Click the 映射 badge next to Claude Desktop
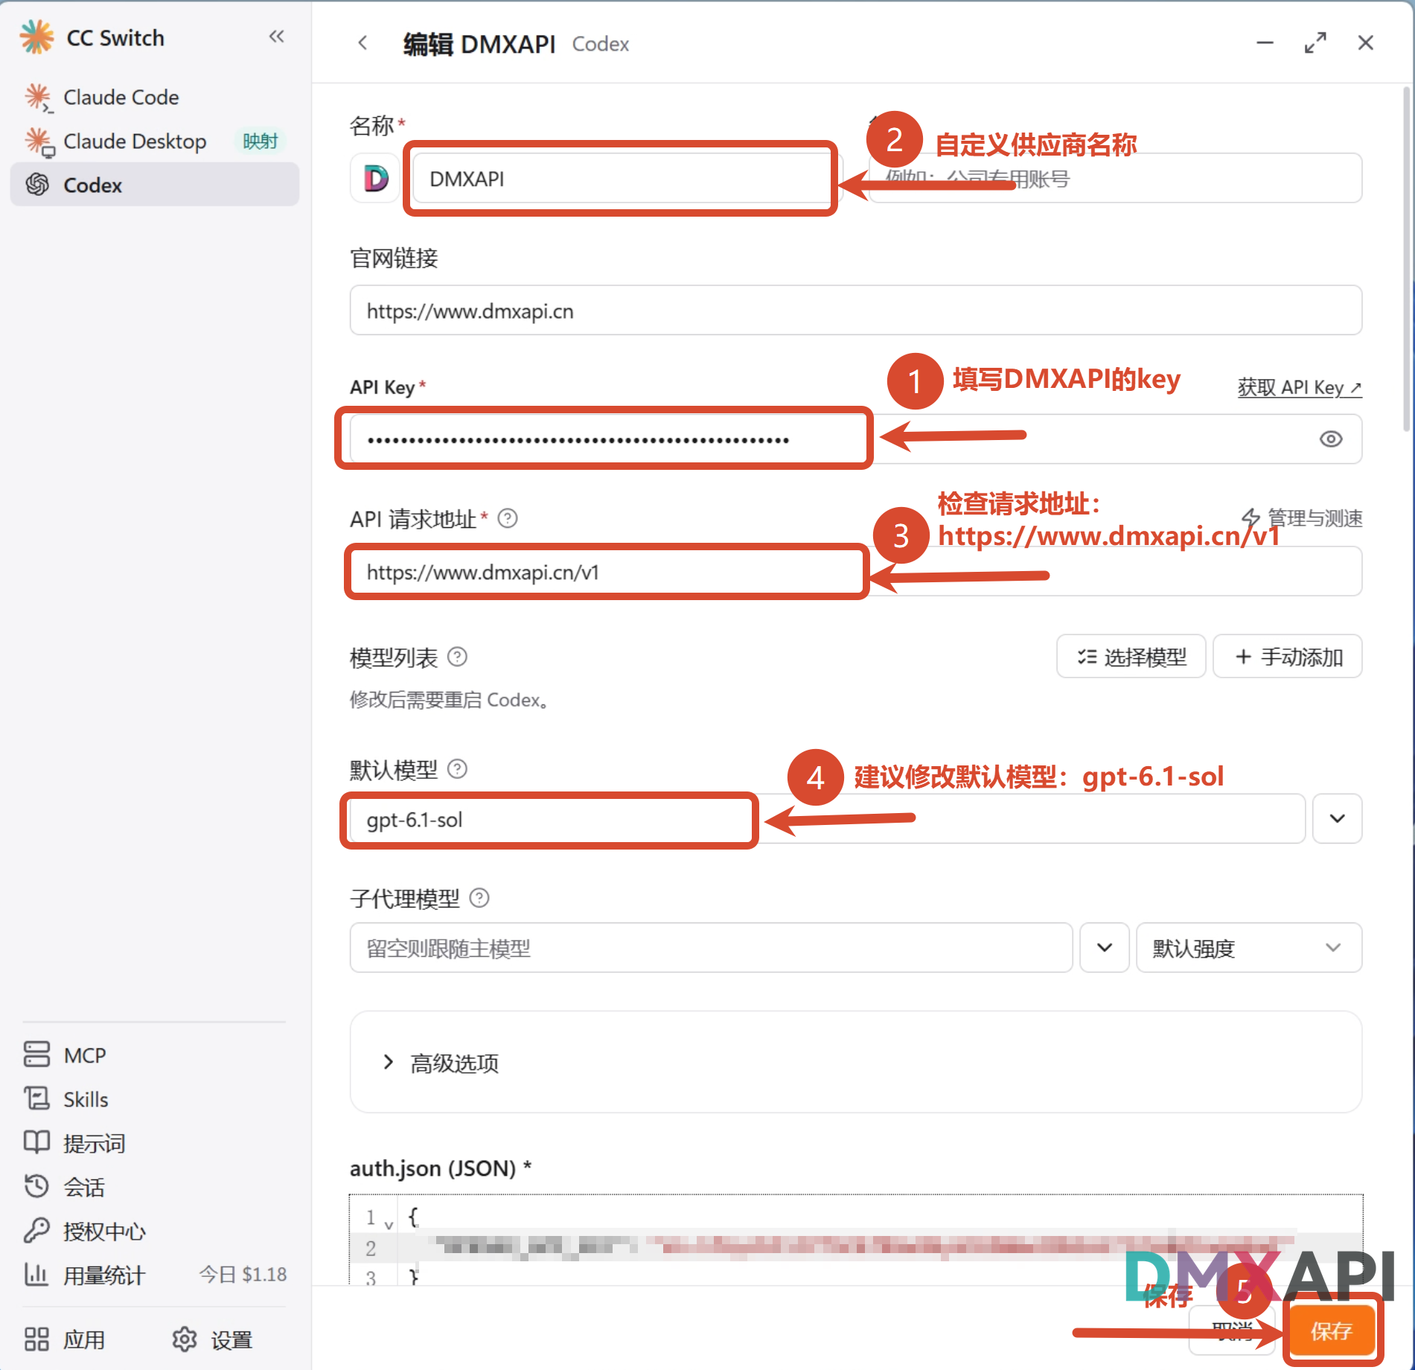This screenshot has height=1370, width=1415. [x=260, y=141]
